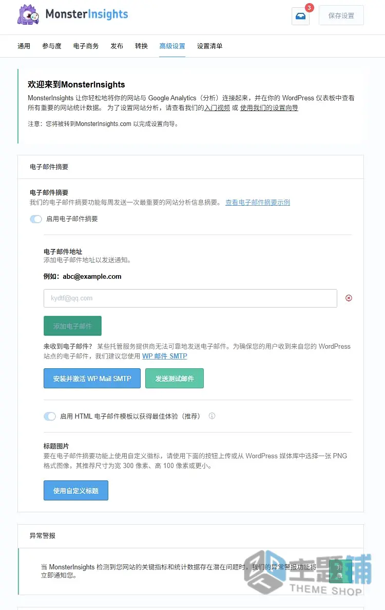Open the 查看电子邮件摘要示例 link
Viewport: 385px width, 610px height.
pos(258,202)
